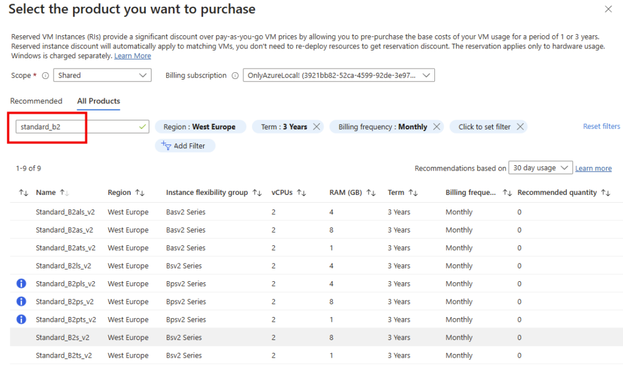Open Learn more link beside usage dropdown
Screen dimensions: 623x368
pos(593,168)
